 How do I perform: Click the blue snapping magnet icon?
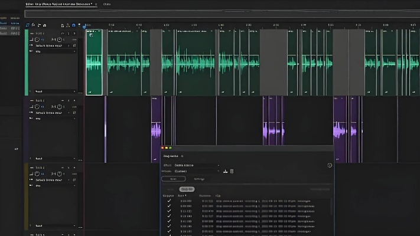click(x=73, y=25)
